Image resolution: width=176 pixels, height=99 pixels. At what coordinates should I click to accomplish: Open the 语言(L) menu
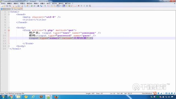(x=36, y=4)
